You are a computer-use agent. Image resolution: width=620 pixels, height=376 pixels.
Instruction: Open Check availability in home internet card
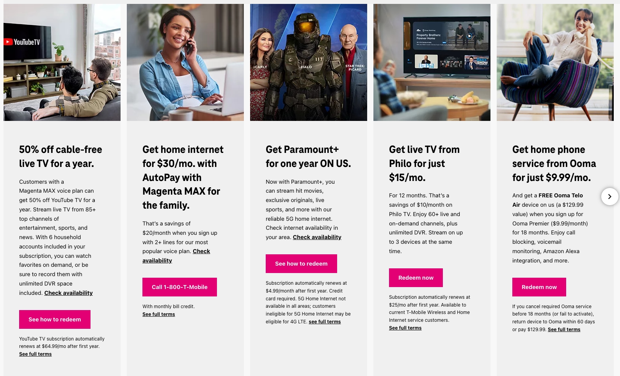(176, 256)
